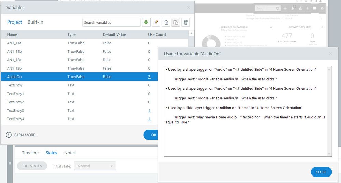The width and height of the screenshot is (341, 183).
Task: Select the AN1_12a variable row
Action: tap(80, 60)
